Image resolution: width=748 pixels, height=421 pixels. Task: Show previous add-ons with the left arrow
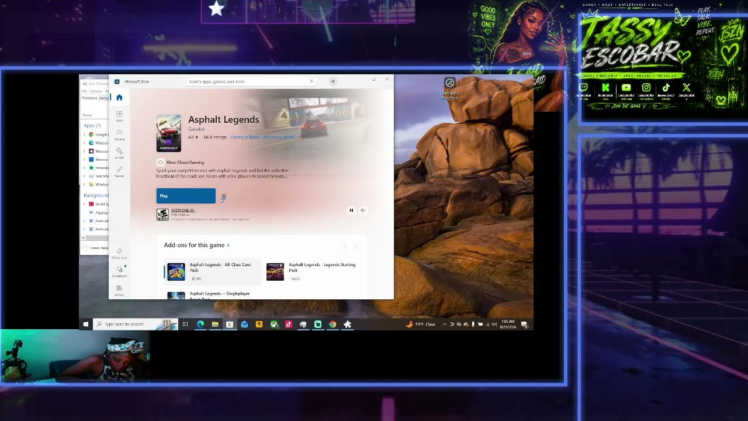point(345,246)
